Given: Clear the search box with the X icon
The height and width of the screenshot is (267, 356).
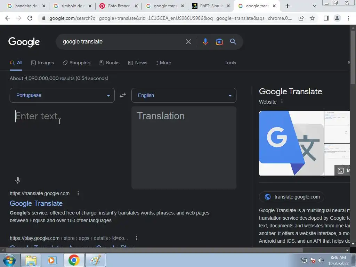Looking at the screenshot, I should (188, 42).
